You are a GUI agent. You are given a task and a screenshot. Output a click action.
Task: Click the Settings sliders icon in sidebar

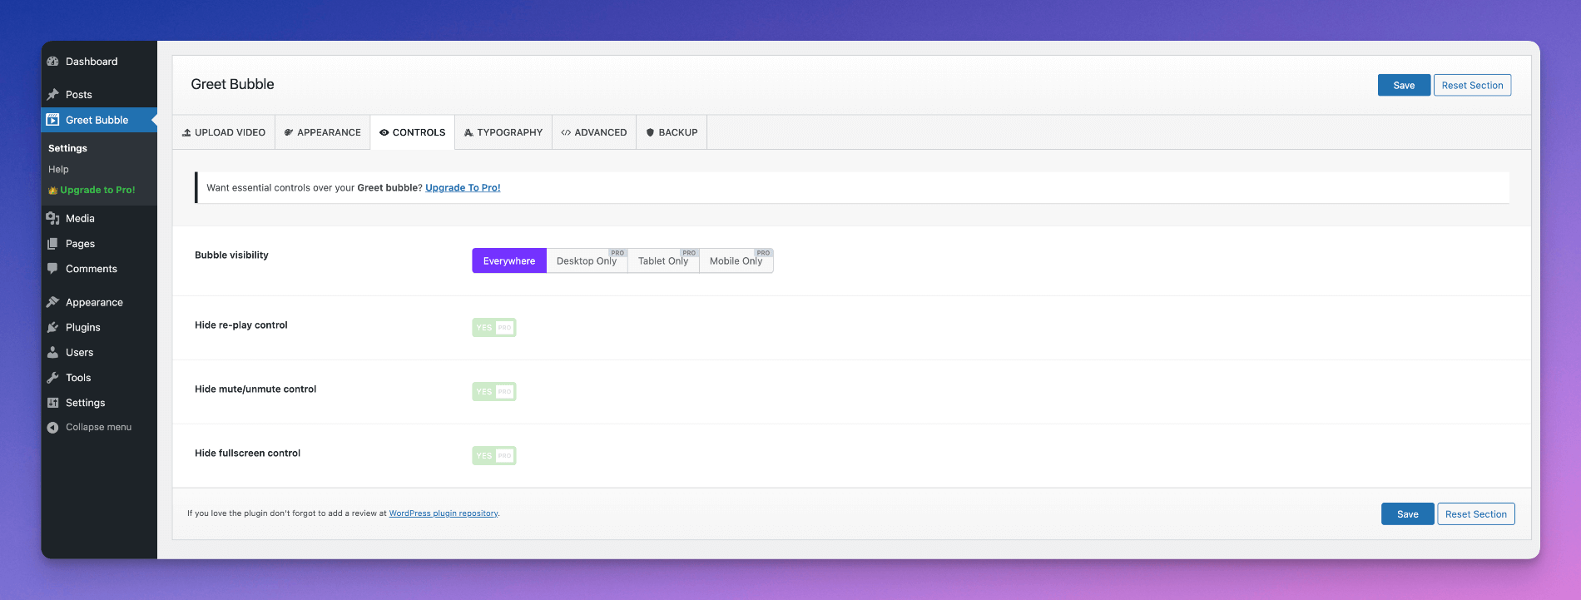tap(53, 403)
